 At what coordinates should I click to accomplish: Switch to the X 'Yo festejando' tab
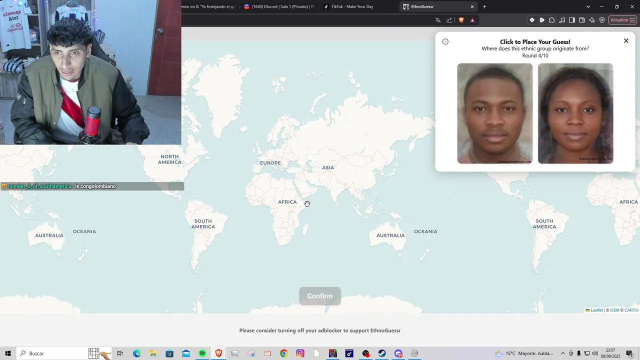(x=209, y=6)
